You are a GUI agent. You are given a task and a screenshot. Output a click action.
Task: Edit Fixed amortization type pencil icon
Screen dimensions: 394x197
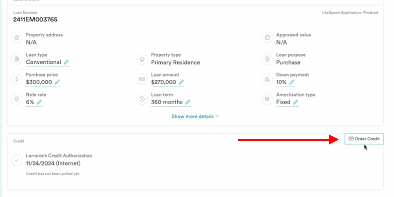tap(295, 102)
